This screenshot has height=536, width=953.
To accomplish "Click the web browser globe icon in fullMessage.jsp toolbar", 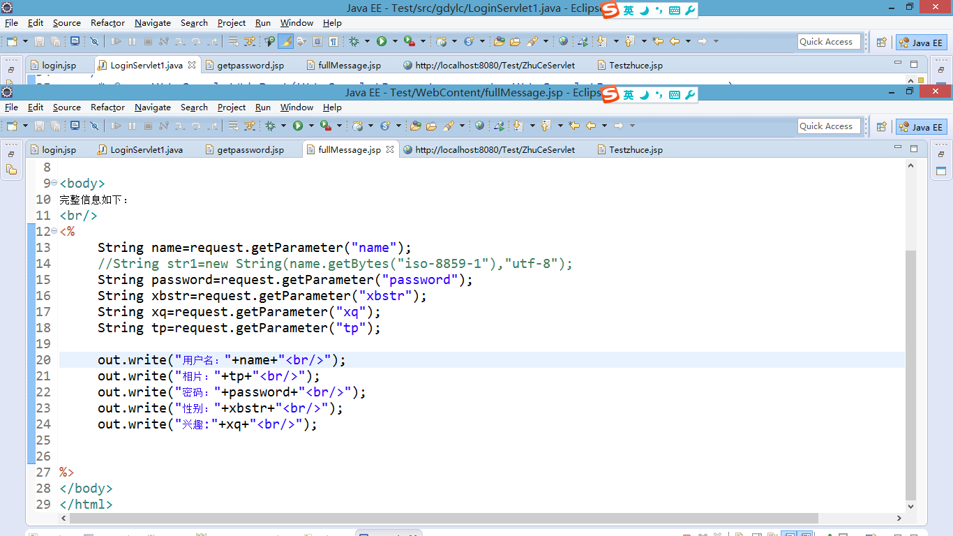I will click(479, 126).
